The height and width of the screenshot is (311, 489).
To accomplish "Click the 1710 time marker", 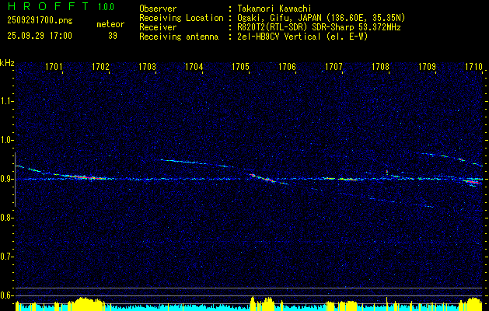I will [473, 67].
